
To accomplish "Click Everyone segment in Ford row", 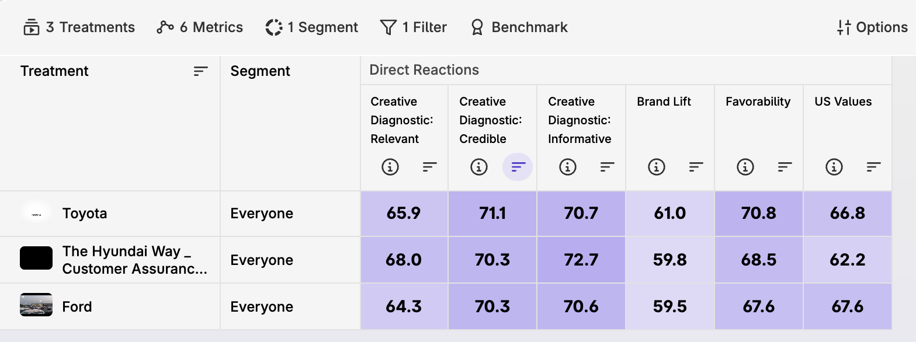I will (262, 307).
